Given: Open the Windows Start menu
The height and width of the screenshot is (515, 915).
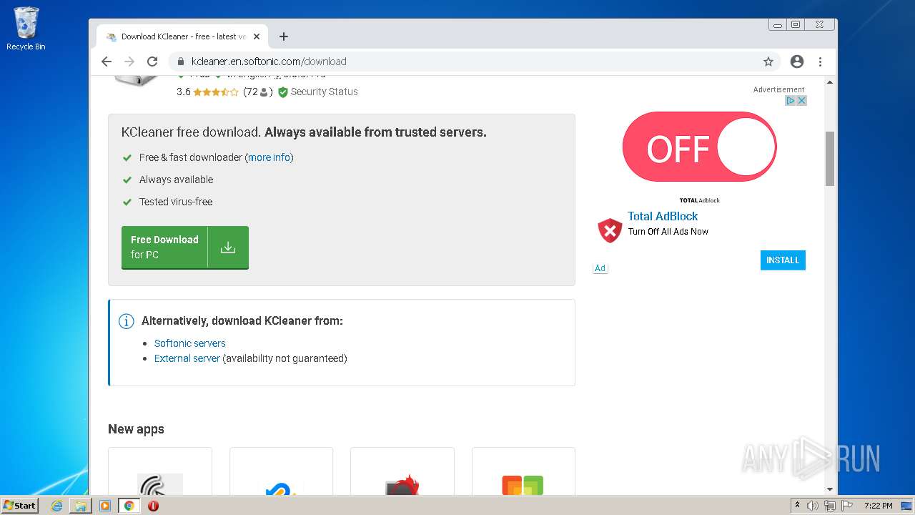Looking at the screenshot, I should pyautogui.click(x=19, y=505).
